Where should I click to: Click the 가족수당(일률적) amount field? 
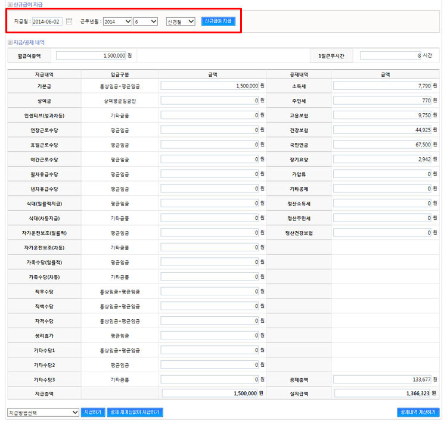point(210,262)
